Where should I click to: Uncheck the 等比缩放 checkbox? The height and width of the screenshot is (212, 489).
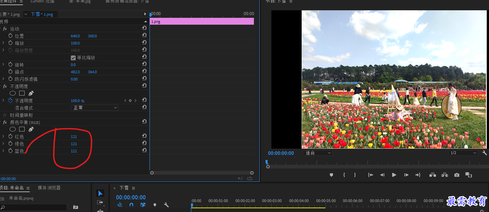point(73,58)
